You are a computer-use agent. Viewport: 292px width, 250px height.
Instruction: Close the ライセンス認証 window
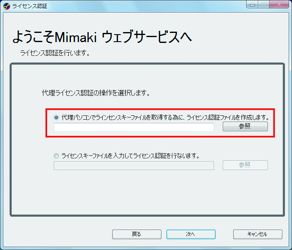click(x=279, y=5)
